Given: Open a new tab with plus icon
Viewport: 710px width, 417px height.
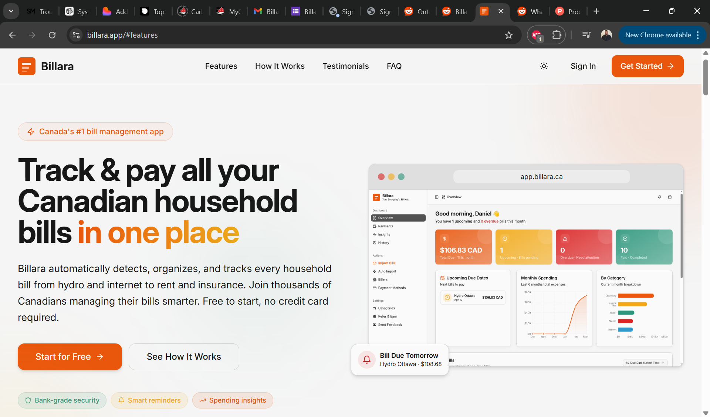Looking at the screenshot, I should click(x=596, y=11).
